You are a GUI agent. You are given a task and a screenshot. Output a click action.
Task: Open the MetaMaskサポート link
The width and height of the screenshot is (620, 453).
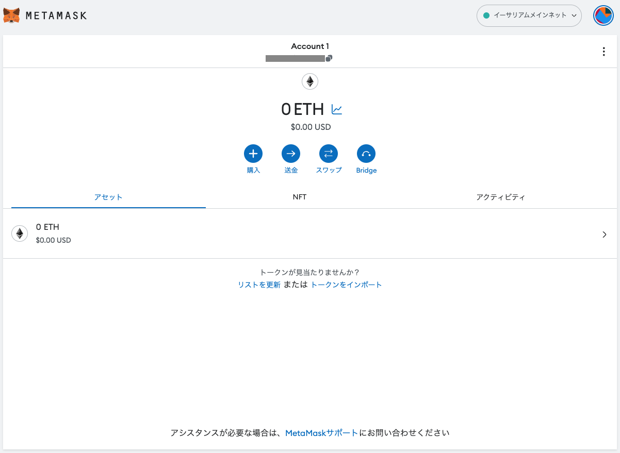click(321, 433)
